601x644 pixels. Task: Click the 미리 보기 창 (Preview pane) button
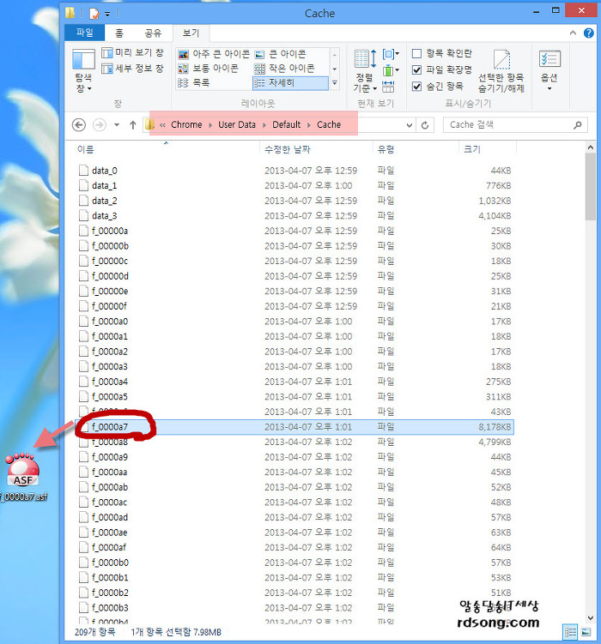point(132,53)
